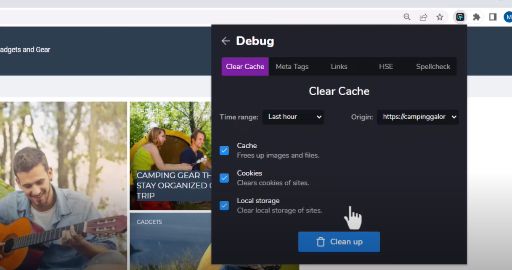The width and height of the screenshot is (512, 270).
Task: Bookmark this page with the star icon
Action: (440, 17)
